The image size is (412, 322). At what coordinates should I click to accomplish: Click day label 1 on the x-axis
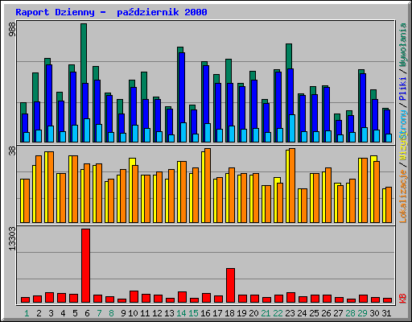[27, 313]
